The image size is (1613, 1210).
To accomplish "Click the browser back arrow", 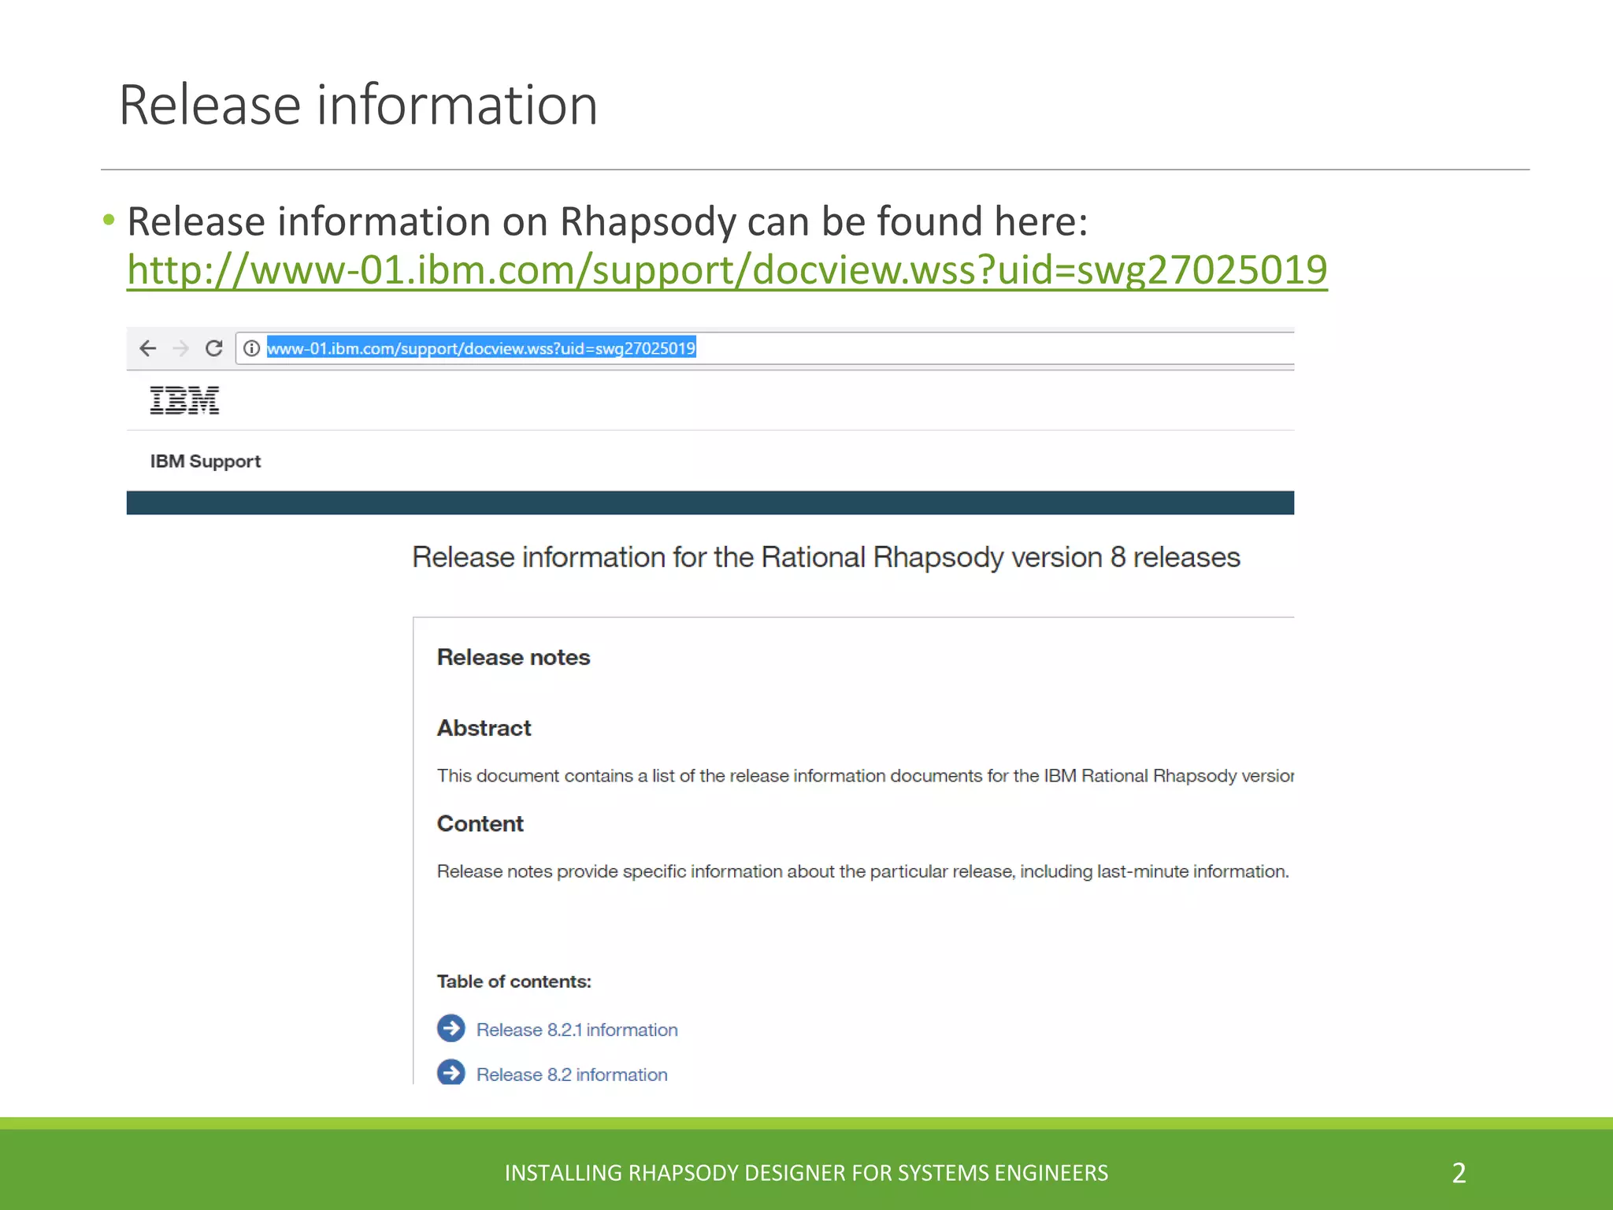I will pos(147,348).
